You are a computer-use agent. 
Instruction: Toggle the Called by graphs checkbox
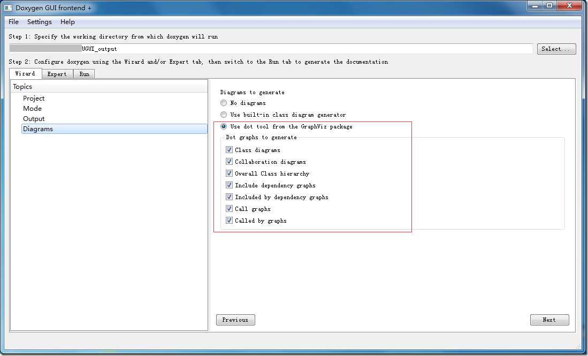click(x=229, y=221)
